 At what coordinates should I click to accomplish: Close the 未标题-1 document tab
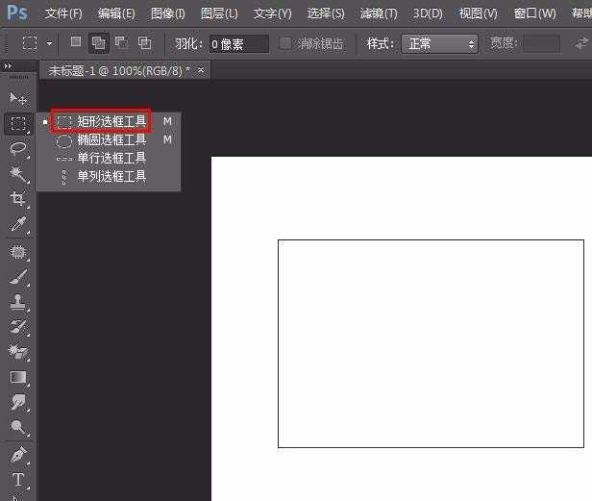click(x=201, y=71)
